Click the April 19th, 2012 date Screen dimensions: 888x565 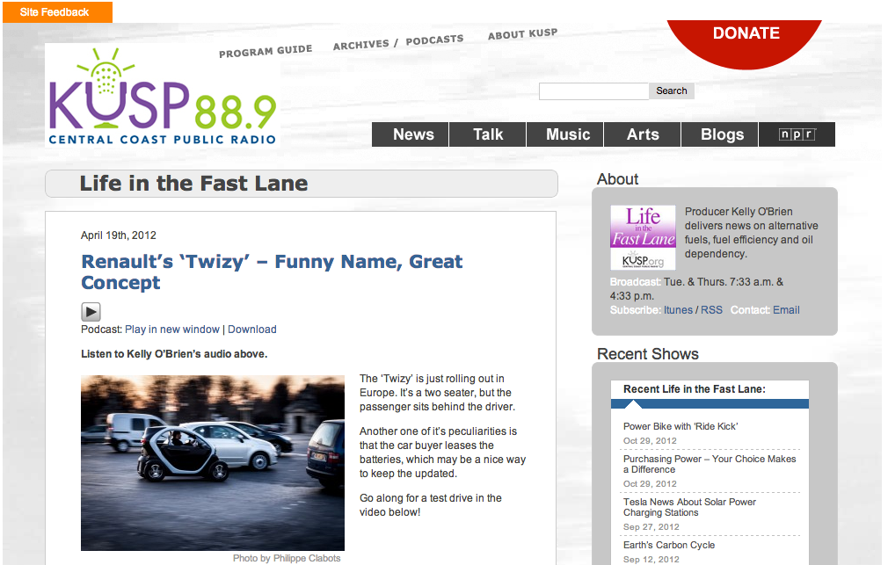tap(119, 235)
